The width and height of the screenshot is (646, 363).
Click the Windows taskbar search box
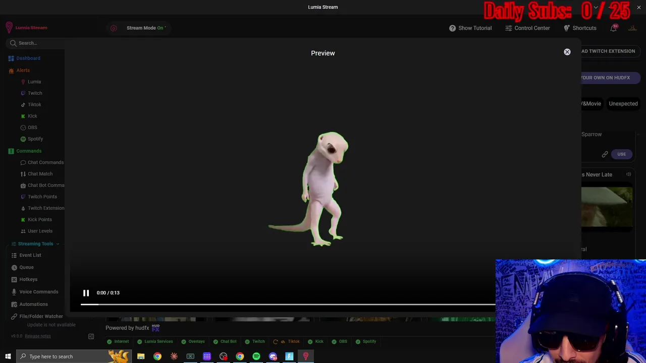[x=74, y=356]
